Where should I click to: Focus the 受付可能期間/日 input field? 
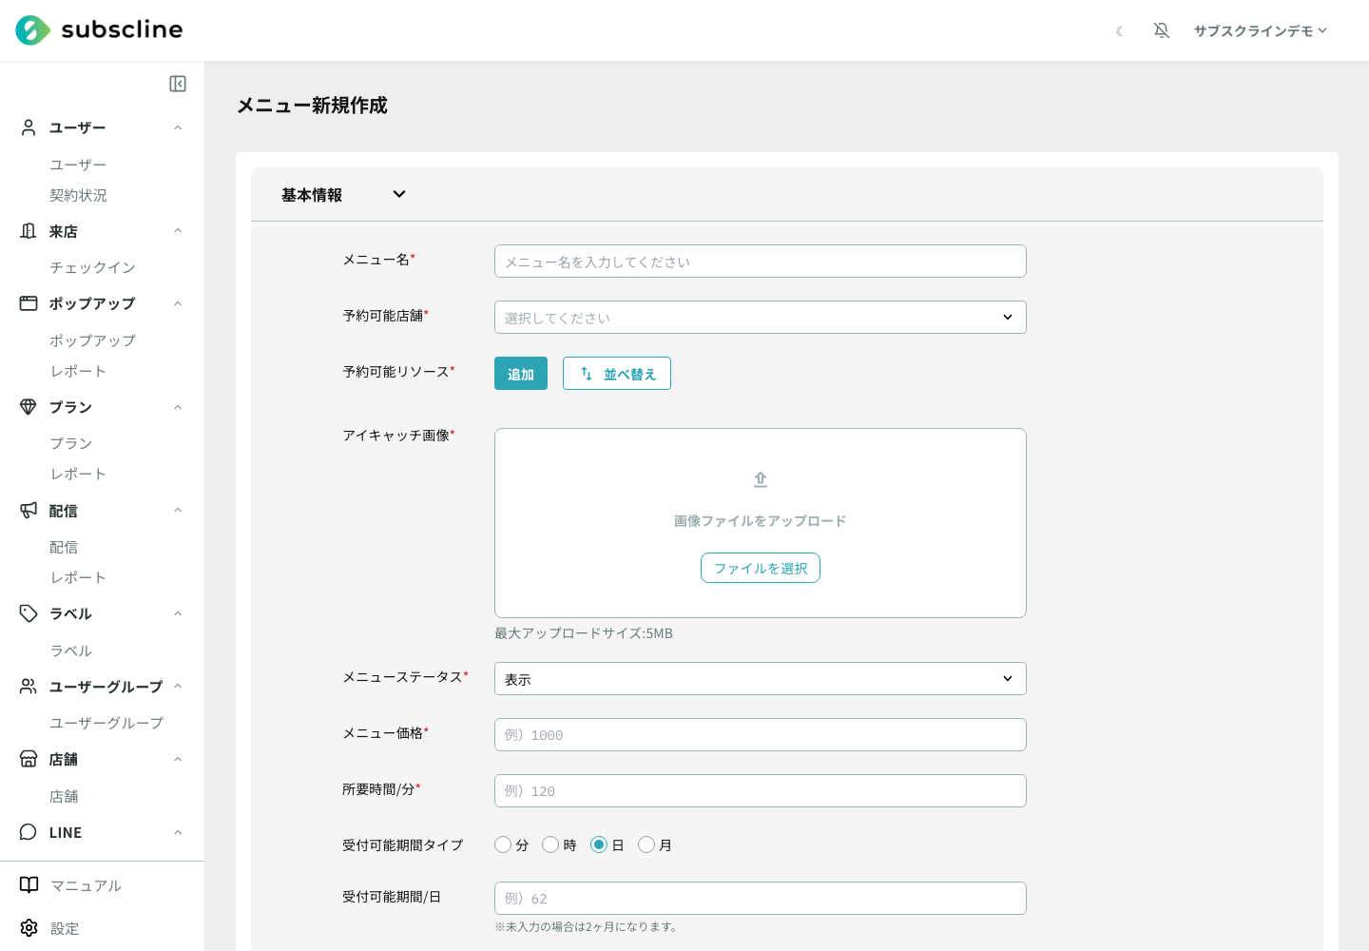(x=761, y=899)
